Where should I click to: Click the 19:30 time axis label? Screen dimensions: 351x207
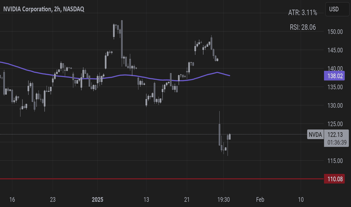[x=223, y=199]
